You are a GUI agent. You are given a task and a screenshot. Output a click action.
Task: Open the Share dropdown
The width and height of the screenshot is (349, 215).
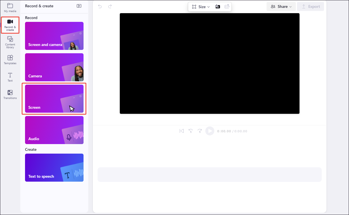pyautogui.click(x=281, y=6)
